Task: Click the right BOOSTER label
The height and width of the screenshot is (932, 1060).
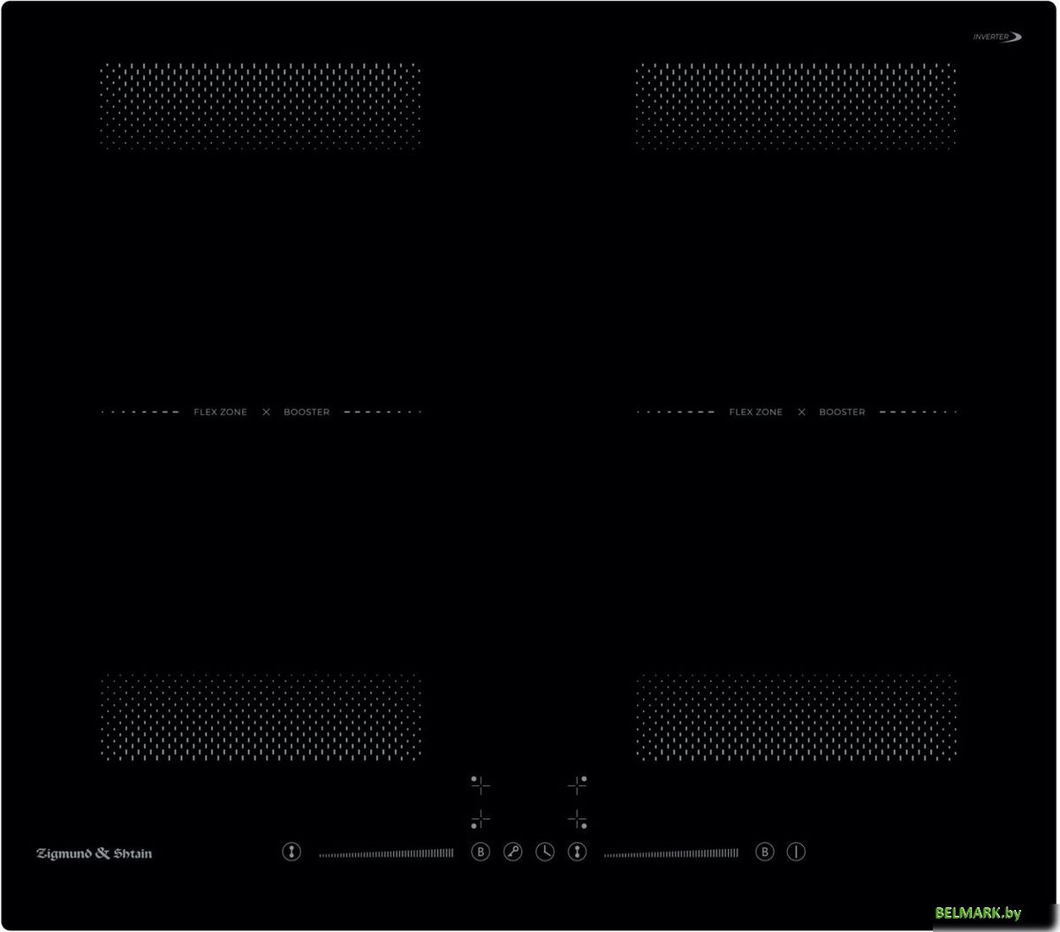Action: click(x=842, y=413)
